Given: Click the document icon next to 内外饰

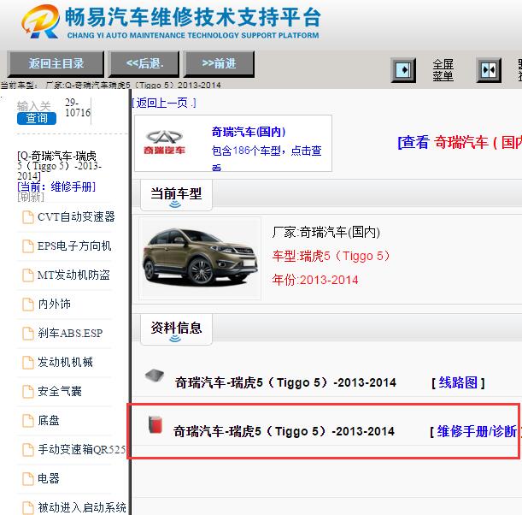Looking at the screenshot, I should [x=28, y=304].
